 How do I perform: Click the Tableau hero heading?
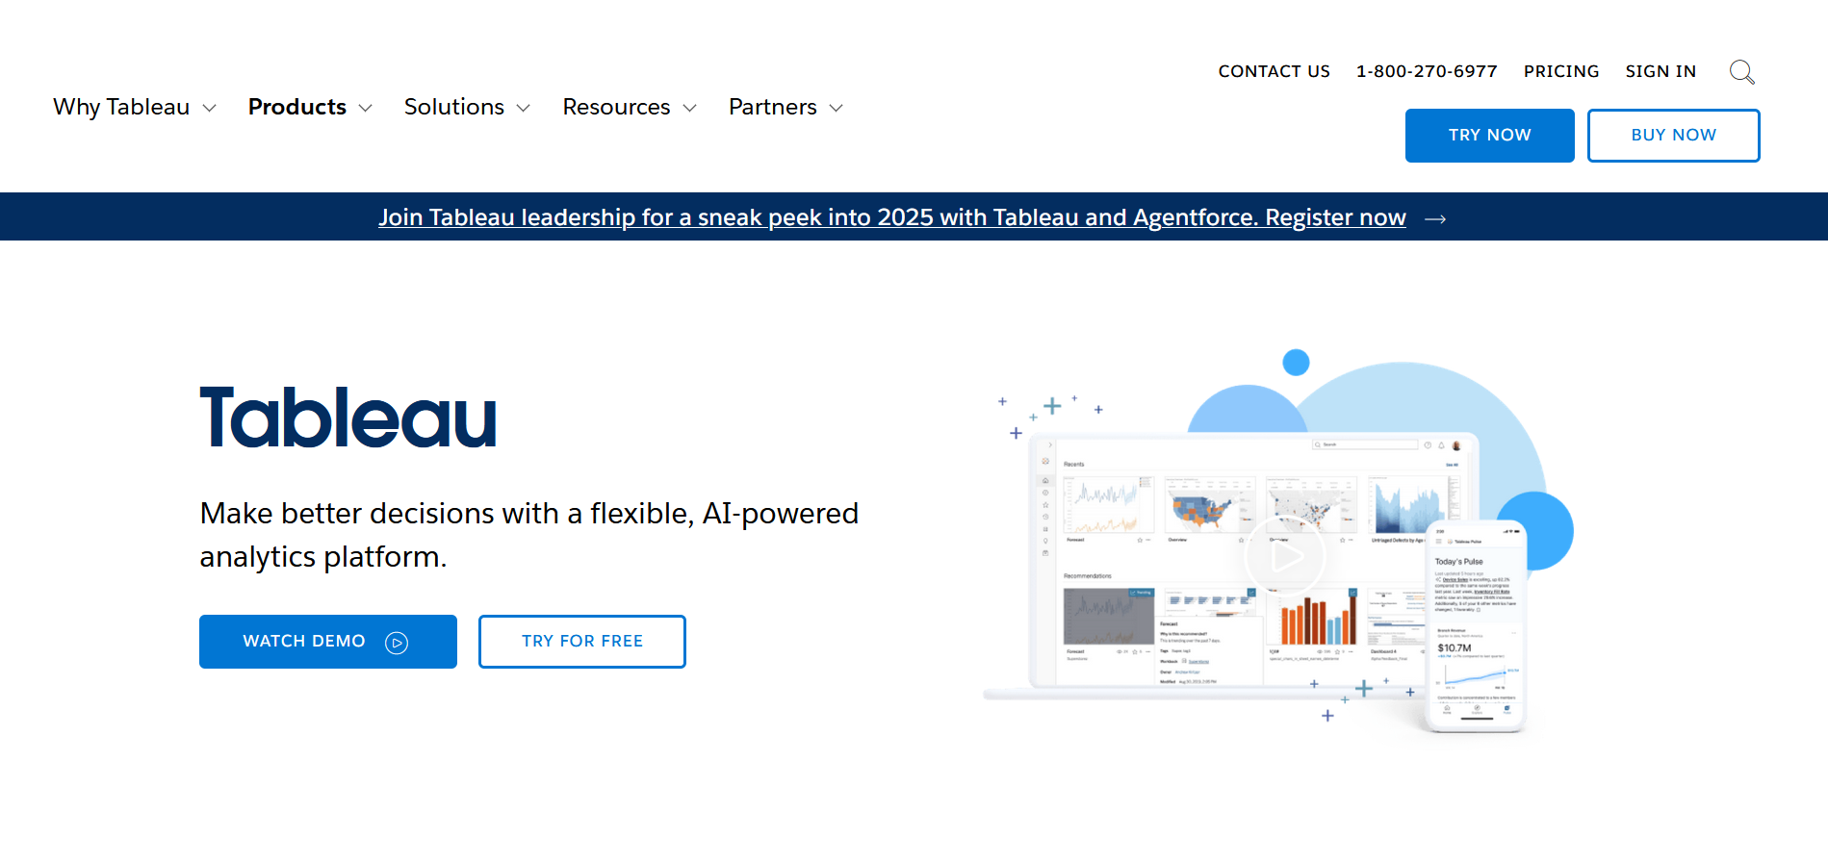(348, 418)
